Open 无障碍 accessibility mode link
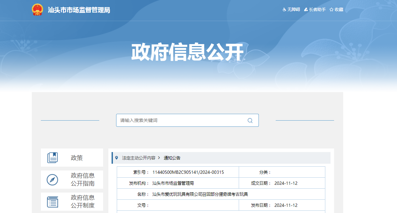 294,10
